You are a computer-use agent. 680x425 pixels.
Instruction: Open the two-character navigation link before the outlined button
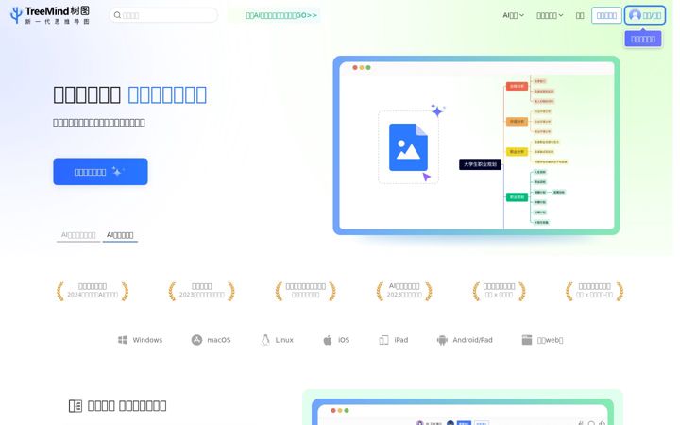(580, 16)
